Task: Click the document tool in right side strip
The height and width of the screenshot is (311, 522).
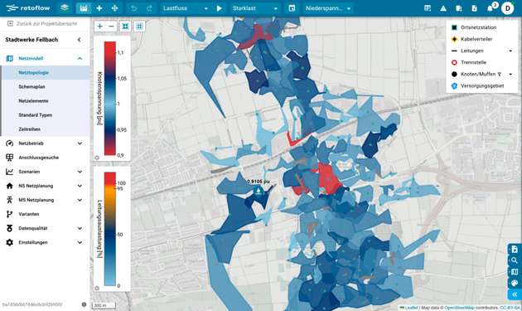Action: pyautogui.click(x=515, y=249)
